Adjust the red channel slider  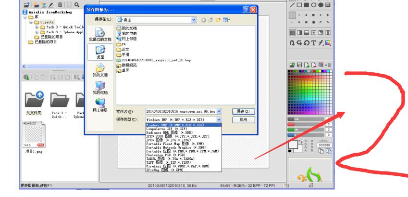(306, 124)
